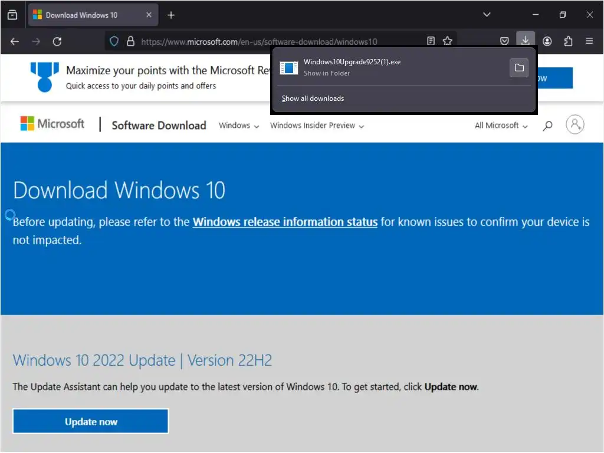Save page to Pocket

504,41
